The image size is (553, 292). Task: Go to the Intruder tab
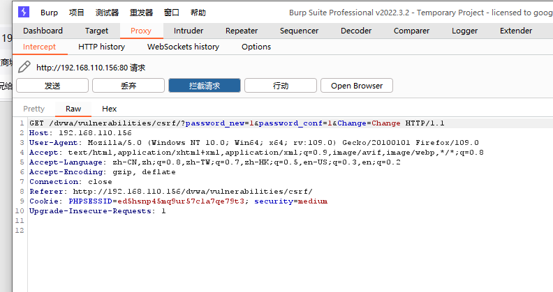(x=189, y=31)
